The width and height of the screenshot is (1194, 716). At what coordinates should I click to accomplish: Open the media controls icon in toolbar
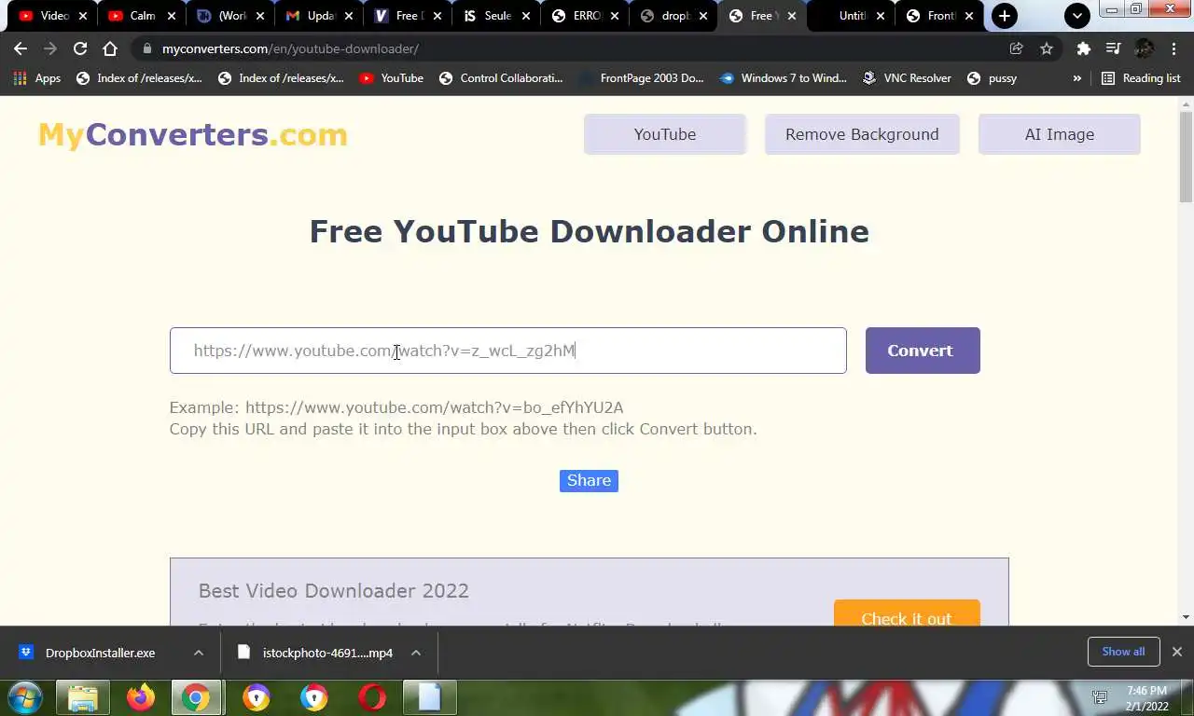(1113, 48)
